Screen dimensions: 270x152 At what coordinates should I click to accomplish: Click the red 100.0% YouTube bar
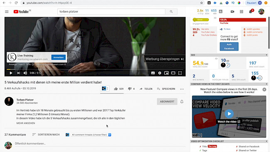pyautogui.click(x=243, y=20)
